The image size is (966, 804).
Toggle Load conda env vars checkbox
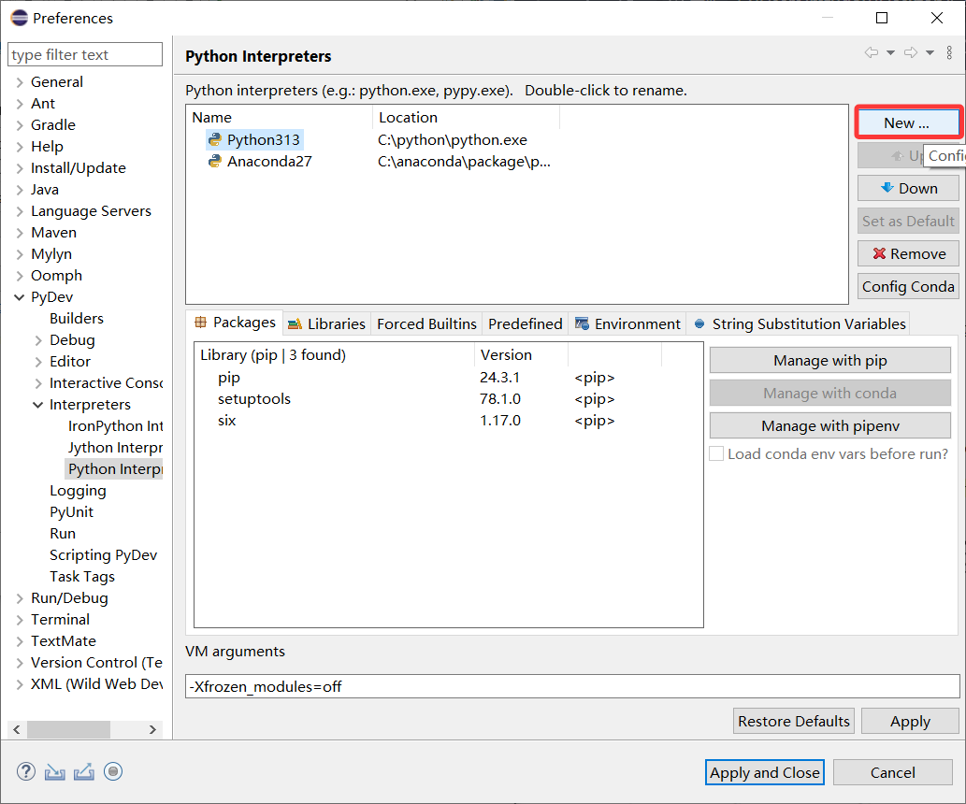pos(716,454)
